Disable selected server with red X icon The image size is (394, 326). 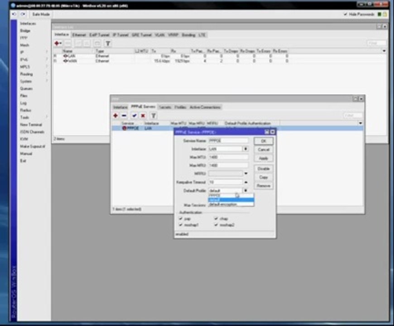[x=143, y=115]
